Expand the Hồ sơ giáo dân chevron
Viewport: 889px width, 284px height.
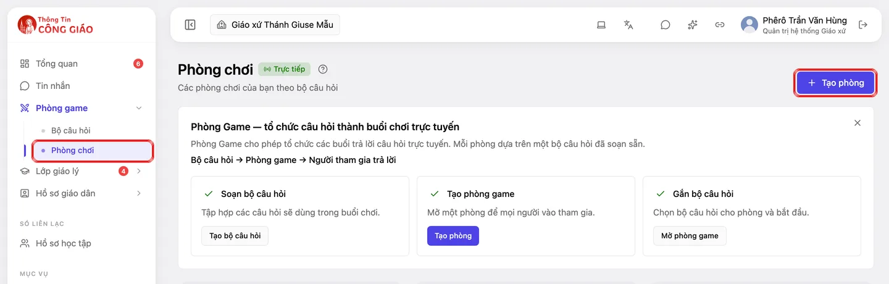coord(138,193)
